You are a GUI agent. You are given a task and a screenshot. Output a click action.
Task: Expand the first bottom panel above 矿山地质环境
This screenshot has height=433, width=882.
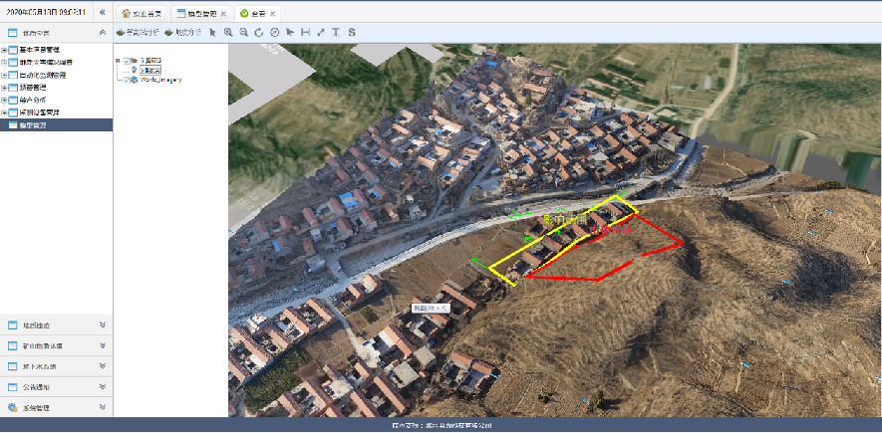(x=103, y=325)
